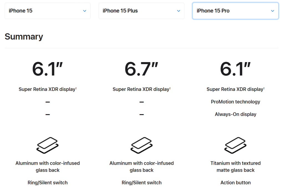Click the chevron on the iPhone 15 Plus selector
Image resolution: width=284 pixels, height=191 pixels.
pyautogui.click(x=179, y=11)
